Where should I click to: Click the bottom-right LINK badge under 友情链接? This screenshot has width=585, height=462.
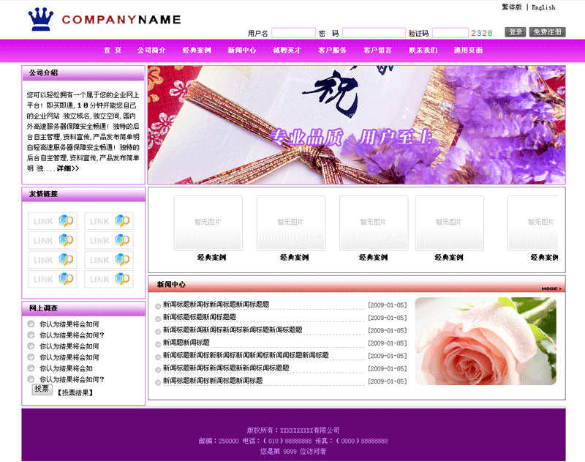(108, 279)
